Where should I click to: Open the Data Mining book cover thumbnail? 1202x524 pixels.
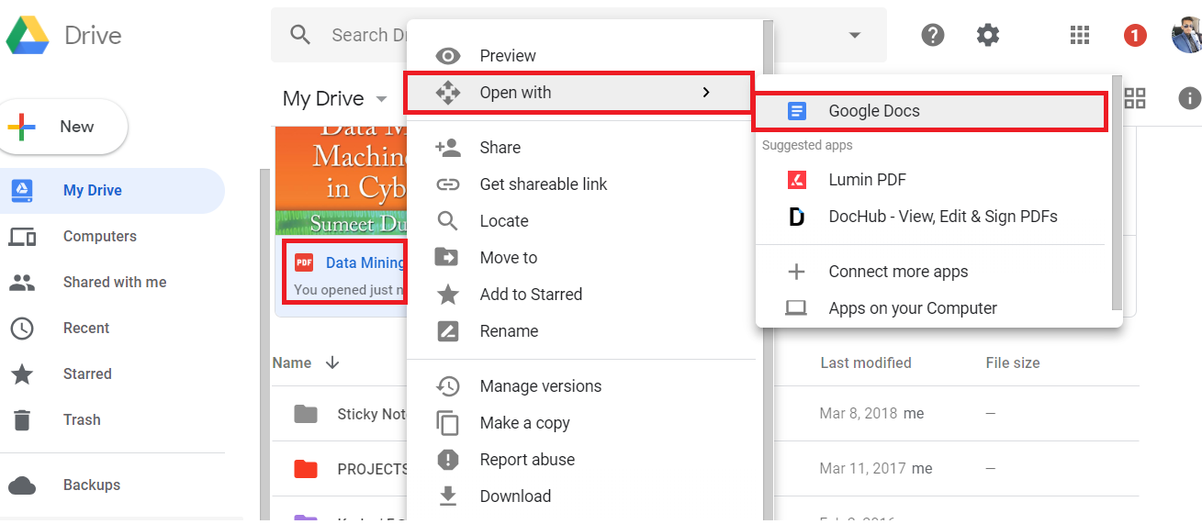click(342, 181)
